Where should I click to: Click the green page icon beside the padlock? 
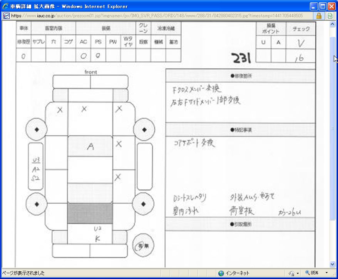pos(330,16)
